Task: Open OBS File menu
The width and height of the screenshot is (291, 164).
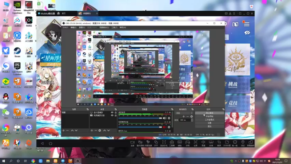Action: (x=65, y=28)
